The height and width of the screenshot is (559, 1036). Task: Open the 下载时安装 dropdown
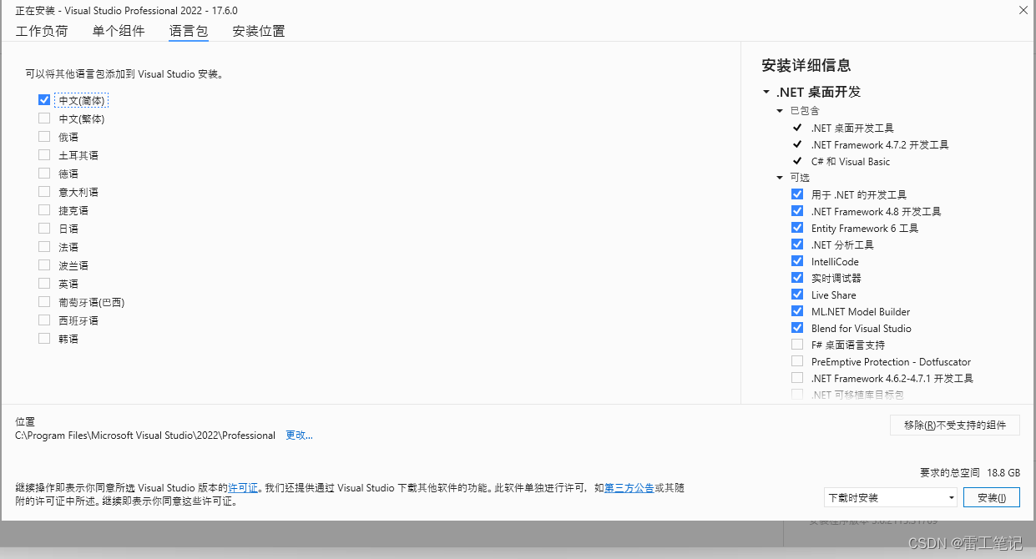[x=891, y=497]
